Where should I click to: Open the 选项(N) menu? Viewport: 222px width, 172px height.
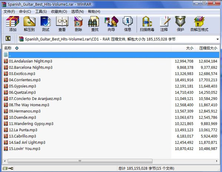coord(77,11)
